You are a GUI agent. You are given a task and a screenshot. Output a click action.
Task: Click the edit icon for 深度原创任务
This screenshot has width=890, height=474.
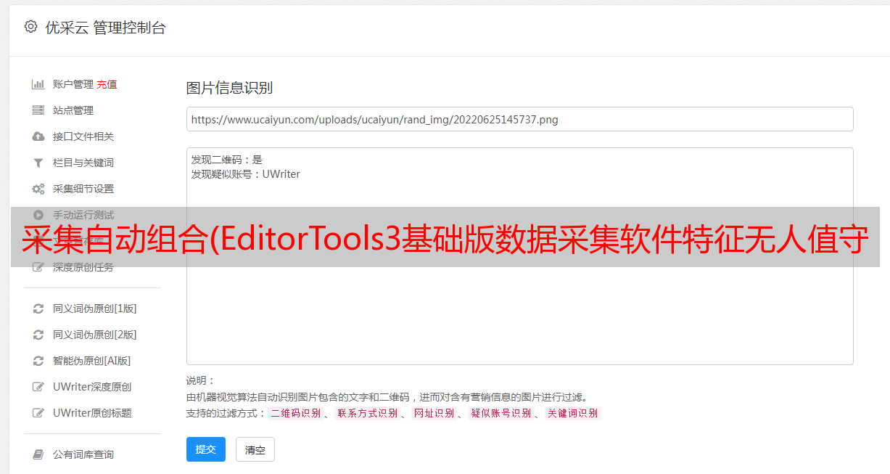click(x=38, y=267)
